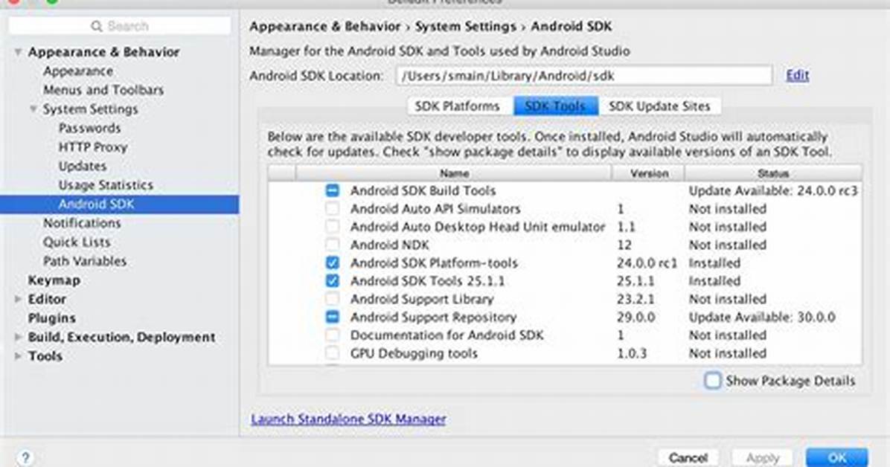Image resolution: width=890 pixels, height=467 pixels.
Task: Check Android Auto Desktop Head Unit emulator
Action: click(x=332, y=227)
